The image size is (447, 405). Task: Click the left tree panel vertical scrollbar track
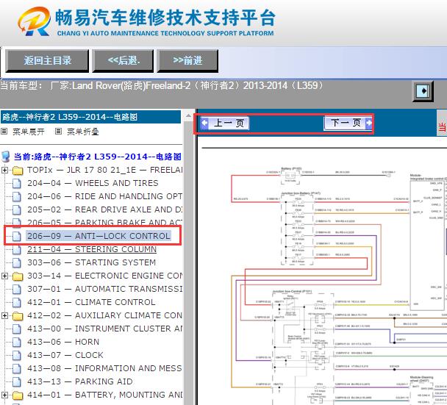coord(188,262)
